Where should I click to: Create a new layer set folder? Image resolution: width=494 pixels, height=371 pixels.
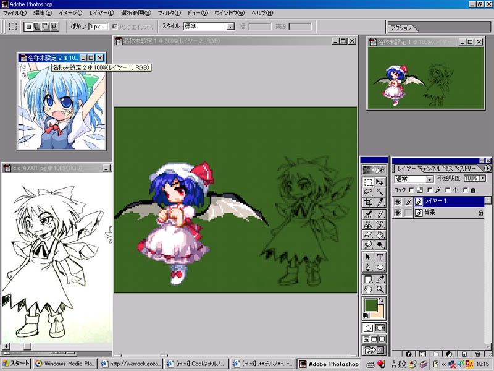click(x=437, y=354)
